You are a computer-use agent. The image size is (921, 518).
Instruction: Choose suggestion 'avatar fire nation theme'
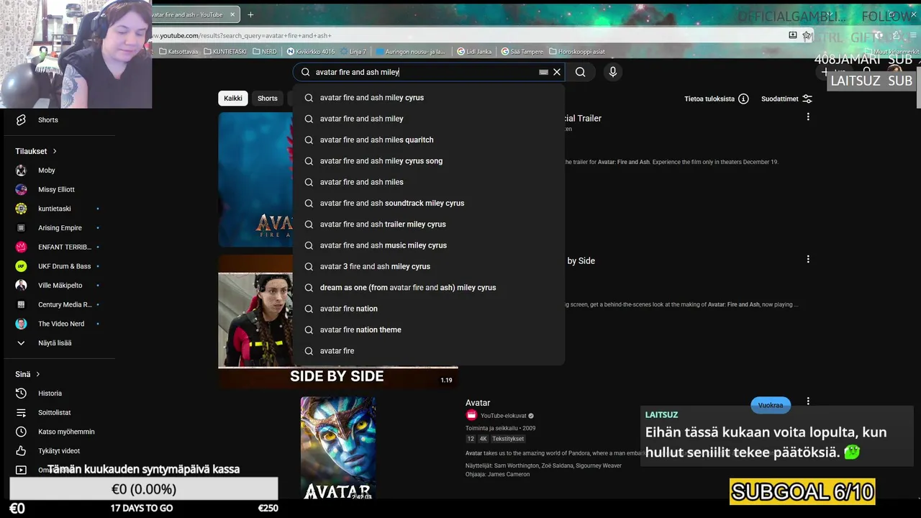point(429,330)
